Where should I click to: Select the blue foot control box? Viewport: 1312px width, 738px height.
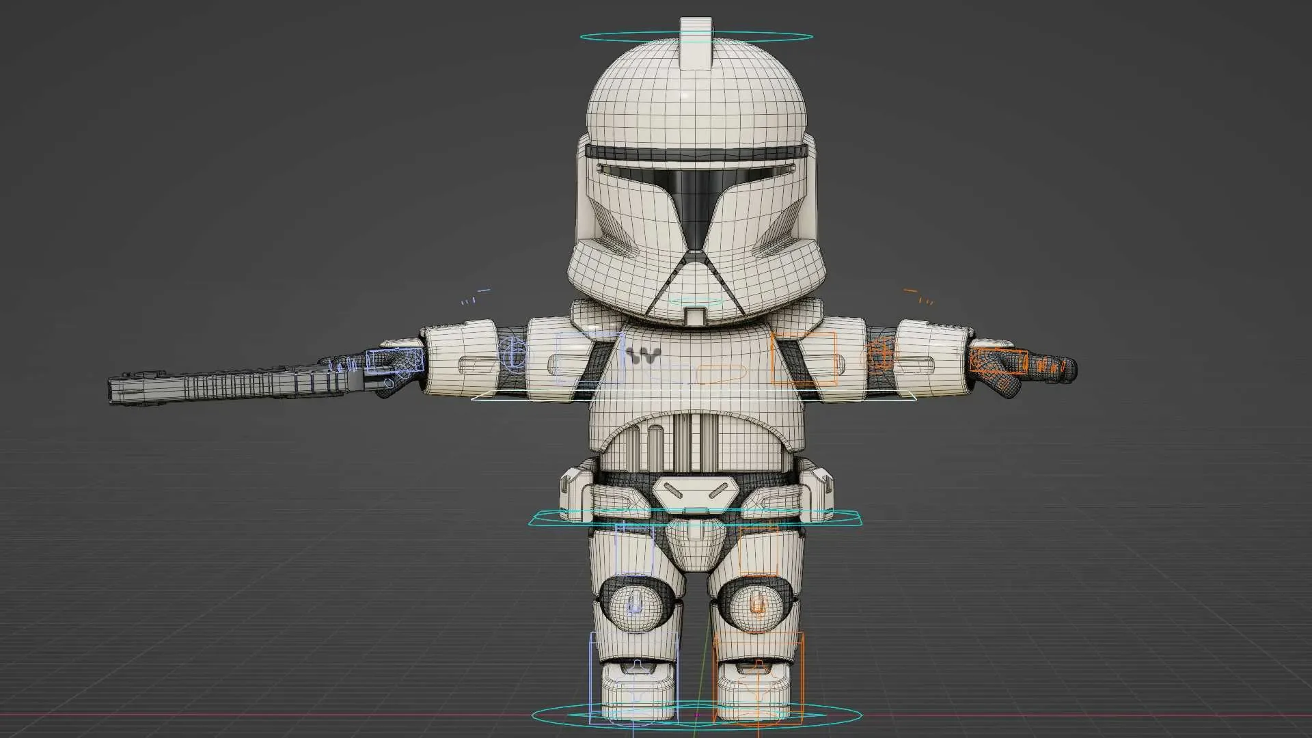[634, 678]
